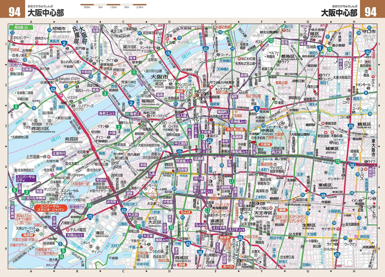Click the Route 176 highway shield

point(168,54)
